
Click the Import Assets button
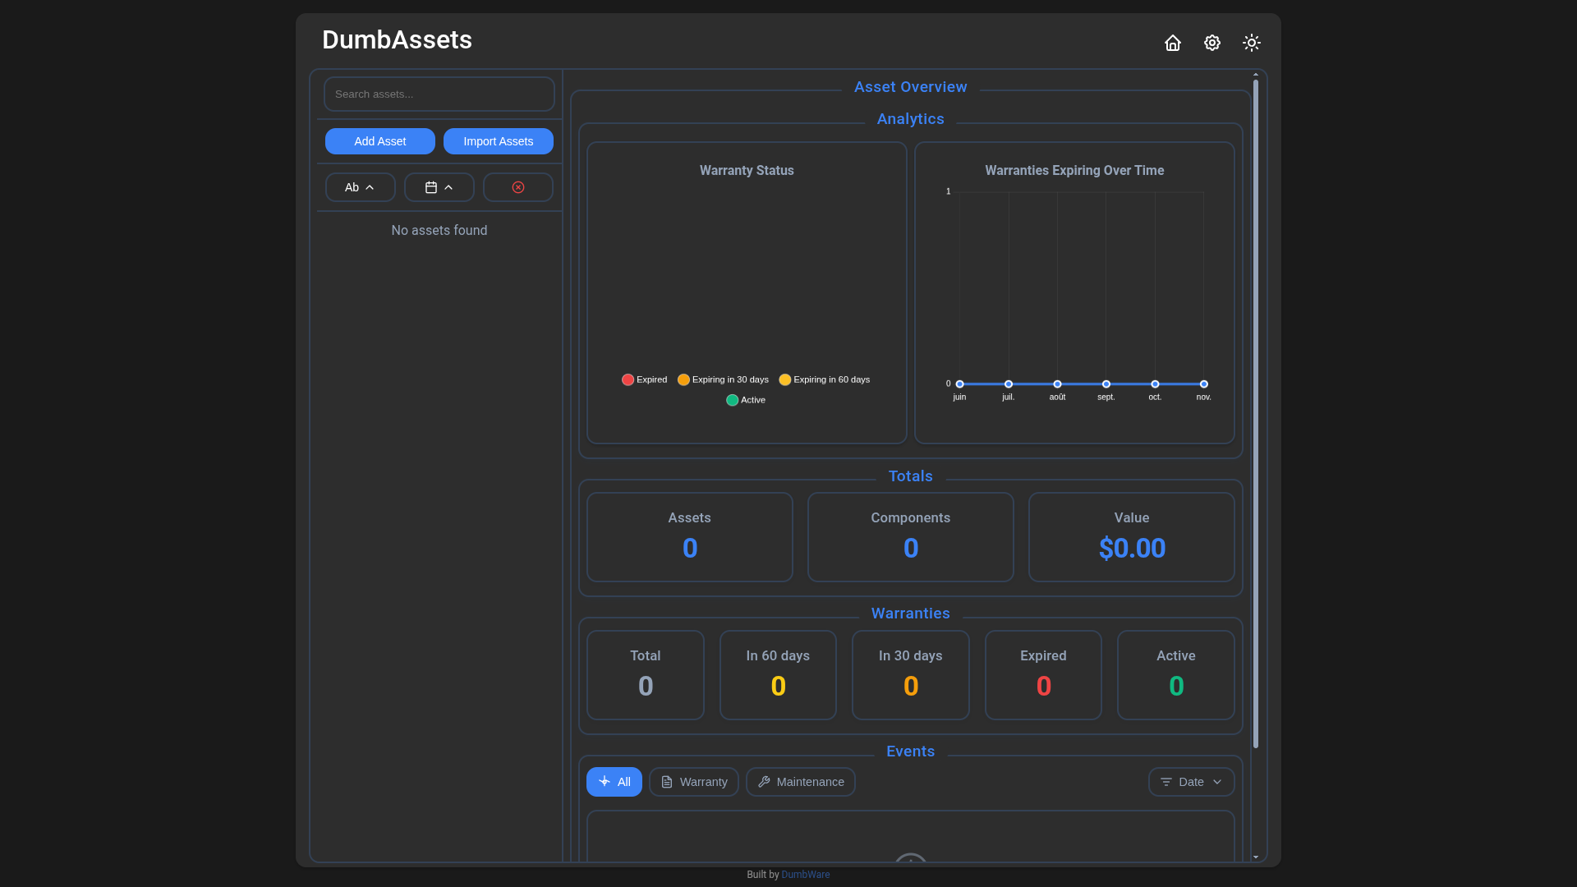499,141
